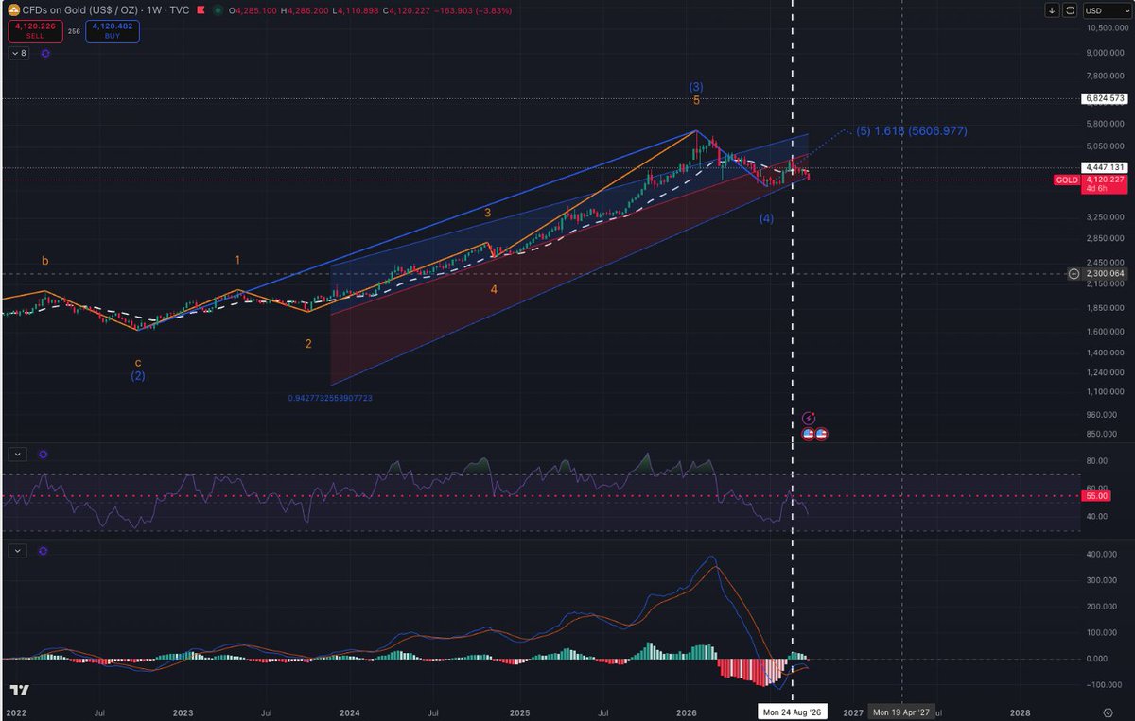
Task: Click the 4,447.131 price axis label
Action: tap(1104, 167)
